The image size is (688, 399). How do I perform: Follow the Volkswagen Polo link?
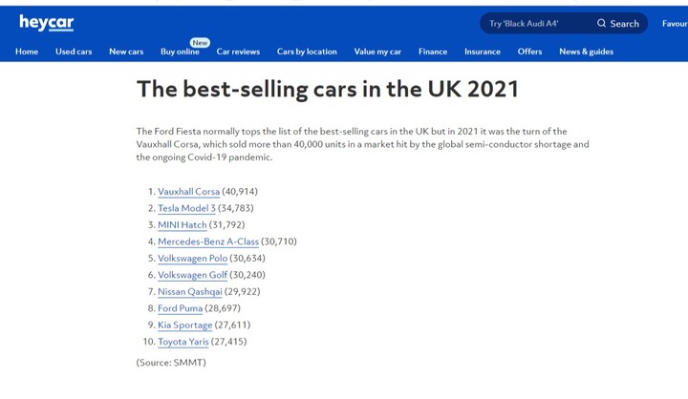click(x=193, y=259)
